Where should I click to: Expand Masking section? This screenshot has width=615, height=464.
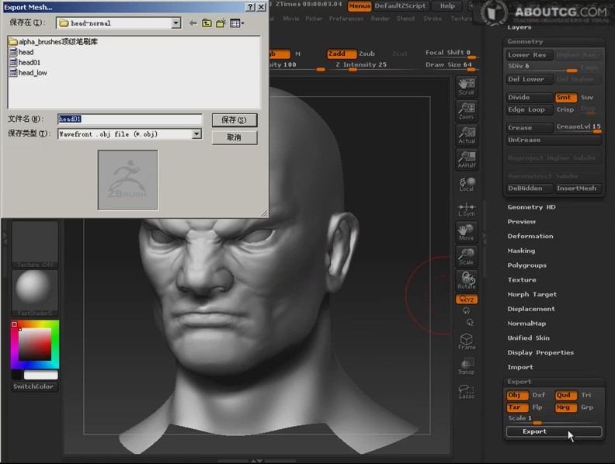pos(521,251)
